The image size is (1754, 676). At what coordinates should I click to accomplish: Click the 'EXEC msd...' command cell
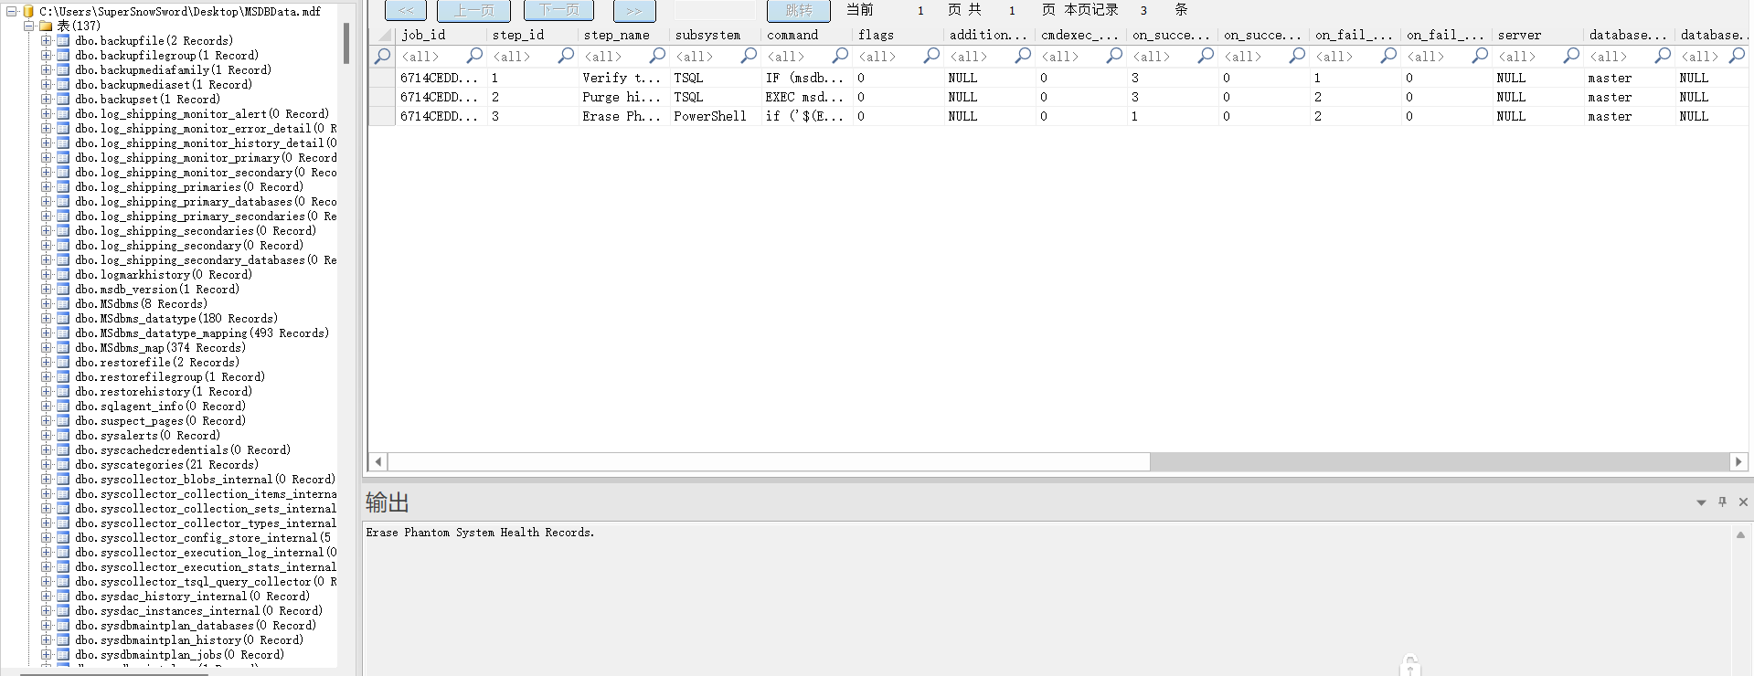point(806,97)
